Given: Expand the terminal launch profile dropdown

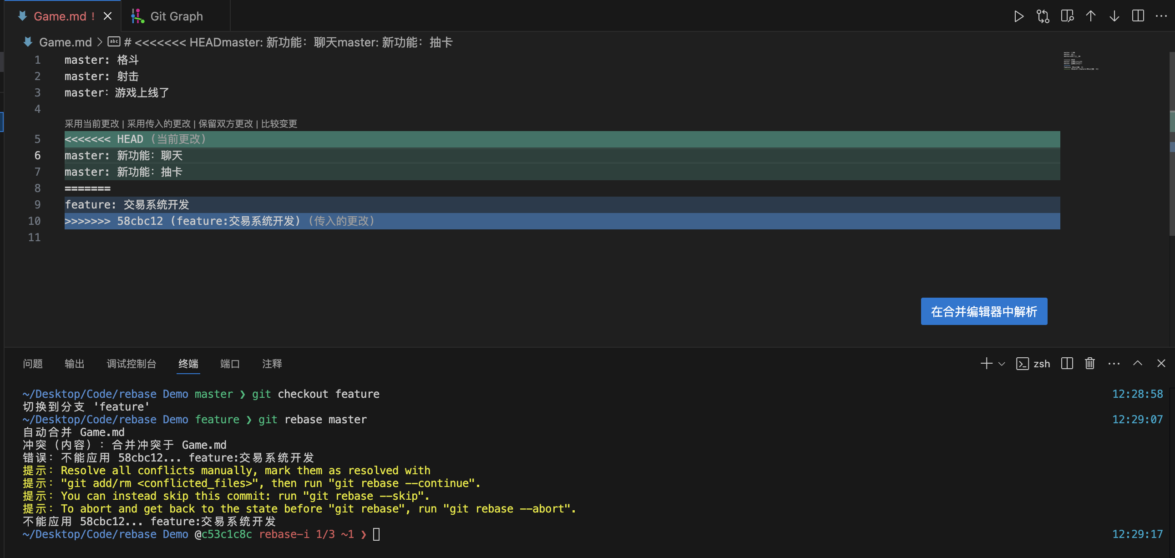Looking at the screenshot, I should click(1002, 364).
